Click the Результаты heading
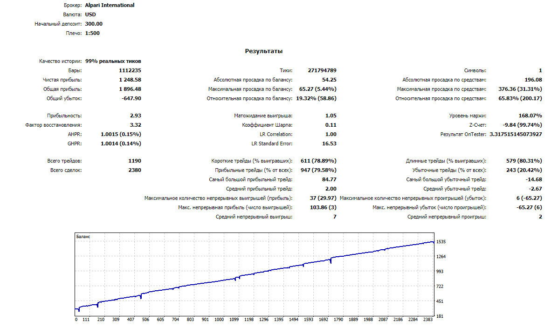This screenshot has width=558, height=335. (264, 51)
